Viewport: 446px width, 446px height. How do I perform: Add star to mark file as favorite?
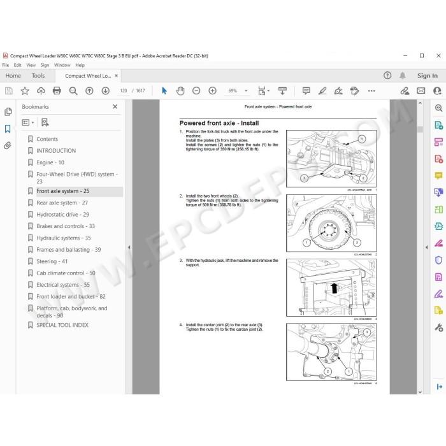(x=25, y=90)
